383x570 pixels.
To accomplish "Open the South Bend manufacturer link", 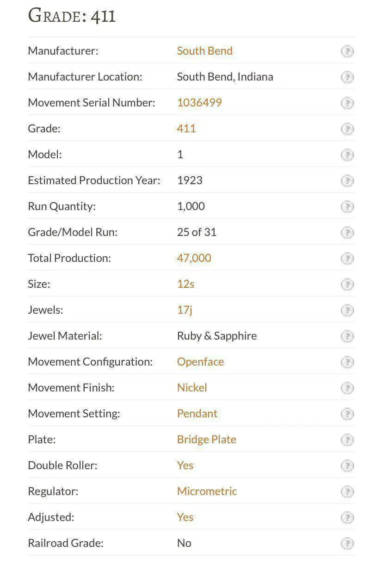I will point(204,51).
